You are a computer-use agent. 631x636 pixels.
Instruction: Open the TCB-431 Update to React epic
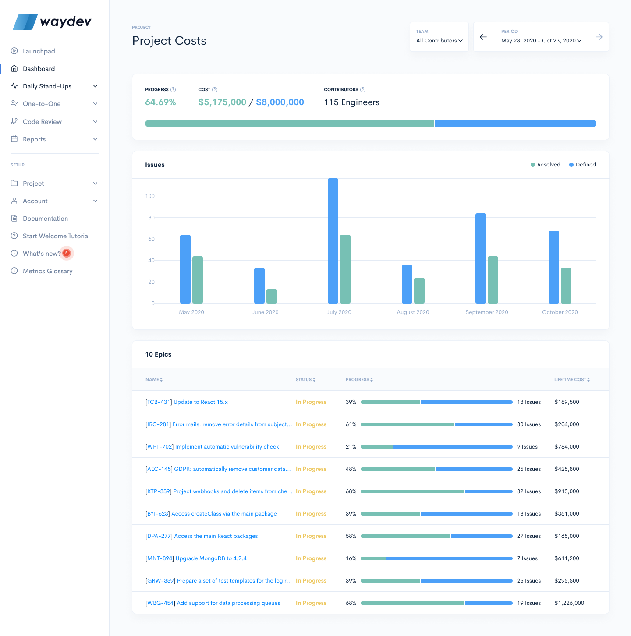point(187,402)
